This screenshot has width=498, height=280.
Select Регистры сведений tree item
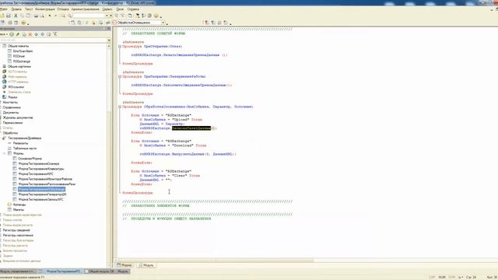tap(16, 230)
